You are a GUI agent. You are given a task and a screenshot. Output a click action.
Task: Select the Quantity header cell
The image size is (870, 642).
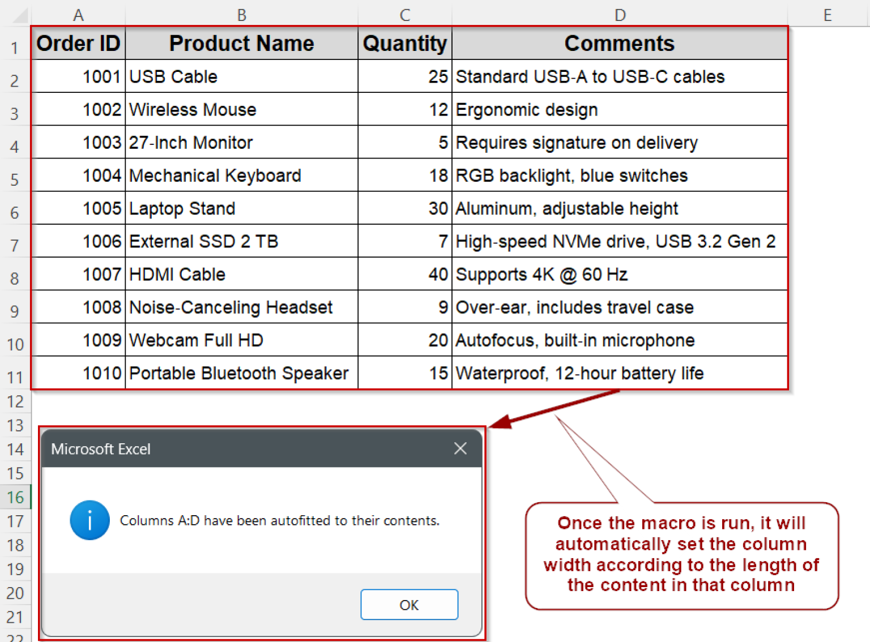coord(404,43)
